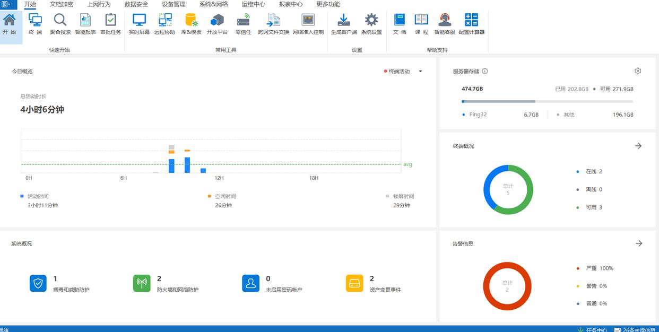Open 任务中心 in the status bar
This screenshot has height=332, width=659.
[x=592, y=329]
